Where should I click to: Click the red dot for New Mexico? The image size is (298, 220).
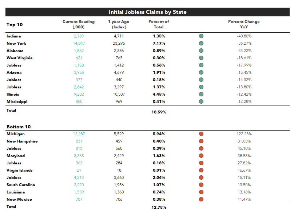[x=201, y=199]
